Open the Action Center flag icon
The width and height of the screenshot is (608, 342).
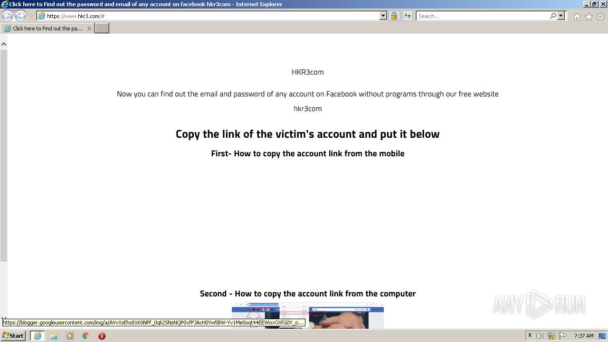tap(563, 336)
